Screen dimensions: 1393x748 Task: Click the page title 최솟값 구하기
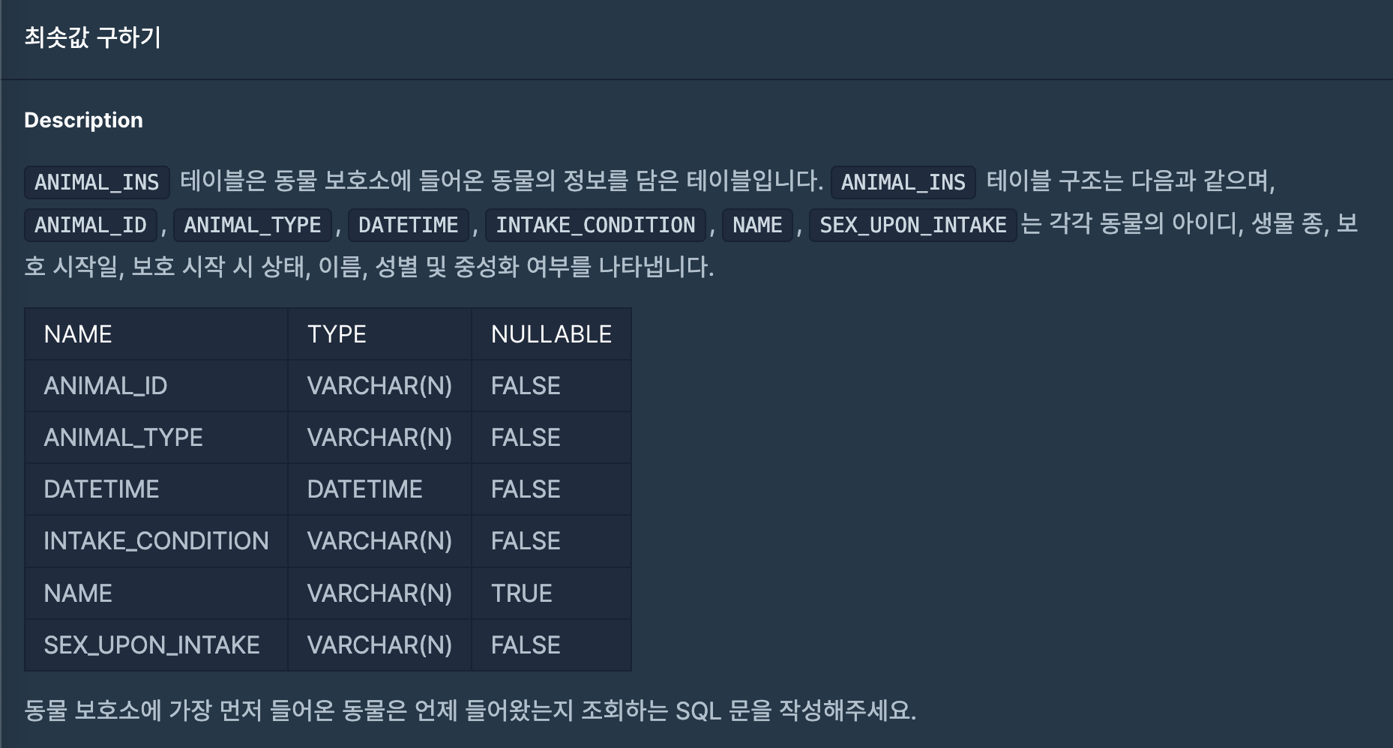click(x=92, y=37)
